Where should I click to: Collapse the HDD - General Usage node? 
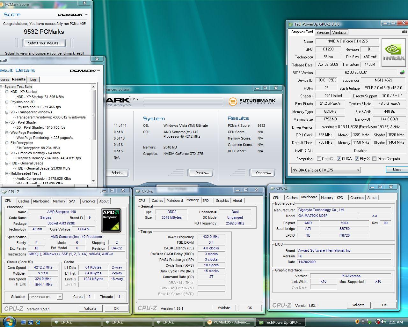(7, 163)
